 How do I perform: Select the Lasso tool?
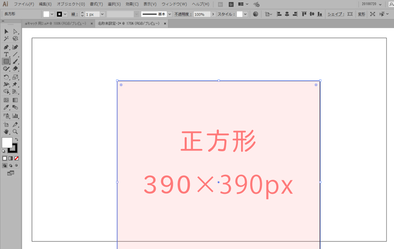pos(15,39)
